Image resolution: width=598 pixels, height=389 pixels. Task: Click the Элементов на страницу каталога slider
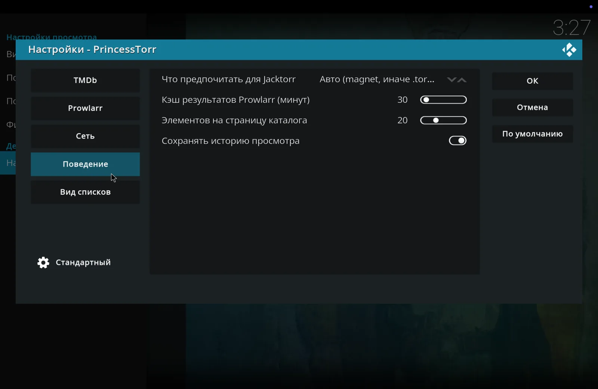[x=444, y=120]
